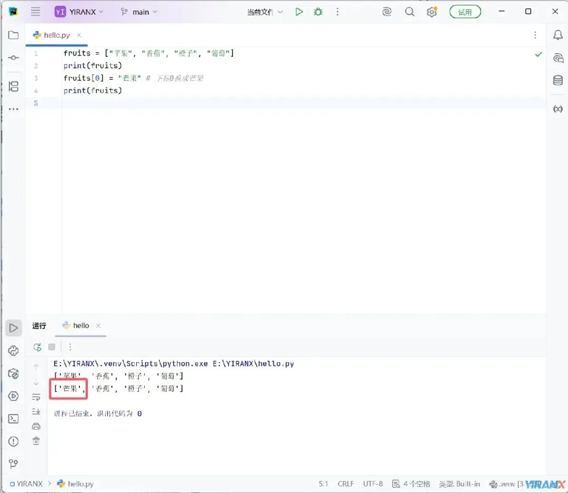Open the Services tool window

coord(13,396)
